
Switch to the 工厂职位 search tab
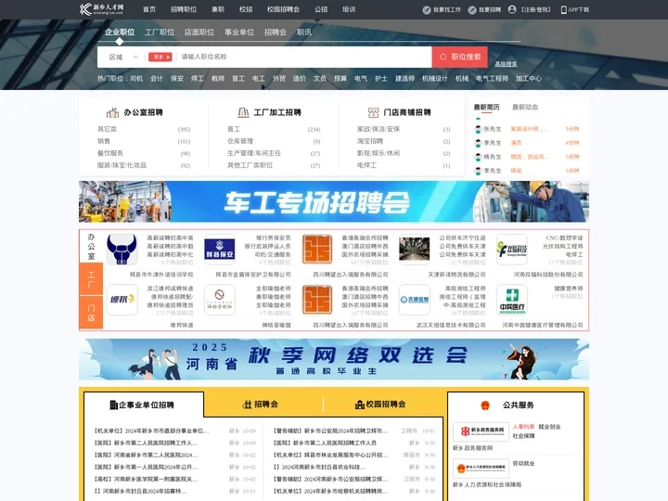pos(160,32)
